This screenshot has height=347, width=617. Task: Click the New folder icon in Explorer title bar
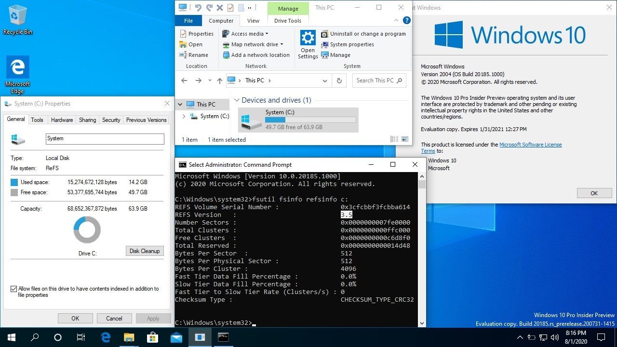click(x=241, y=8)
